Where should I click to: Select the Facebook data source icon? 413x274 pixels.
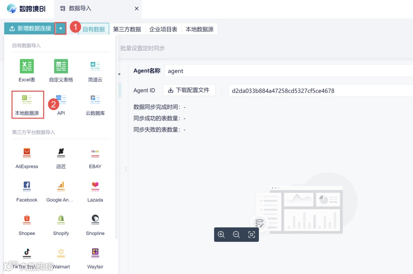(x=27, y=191)
